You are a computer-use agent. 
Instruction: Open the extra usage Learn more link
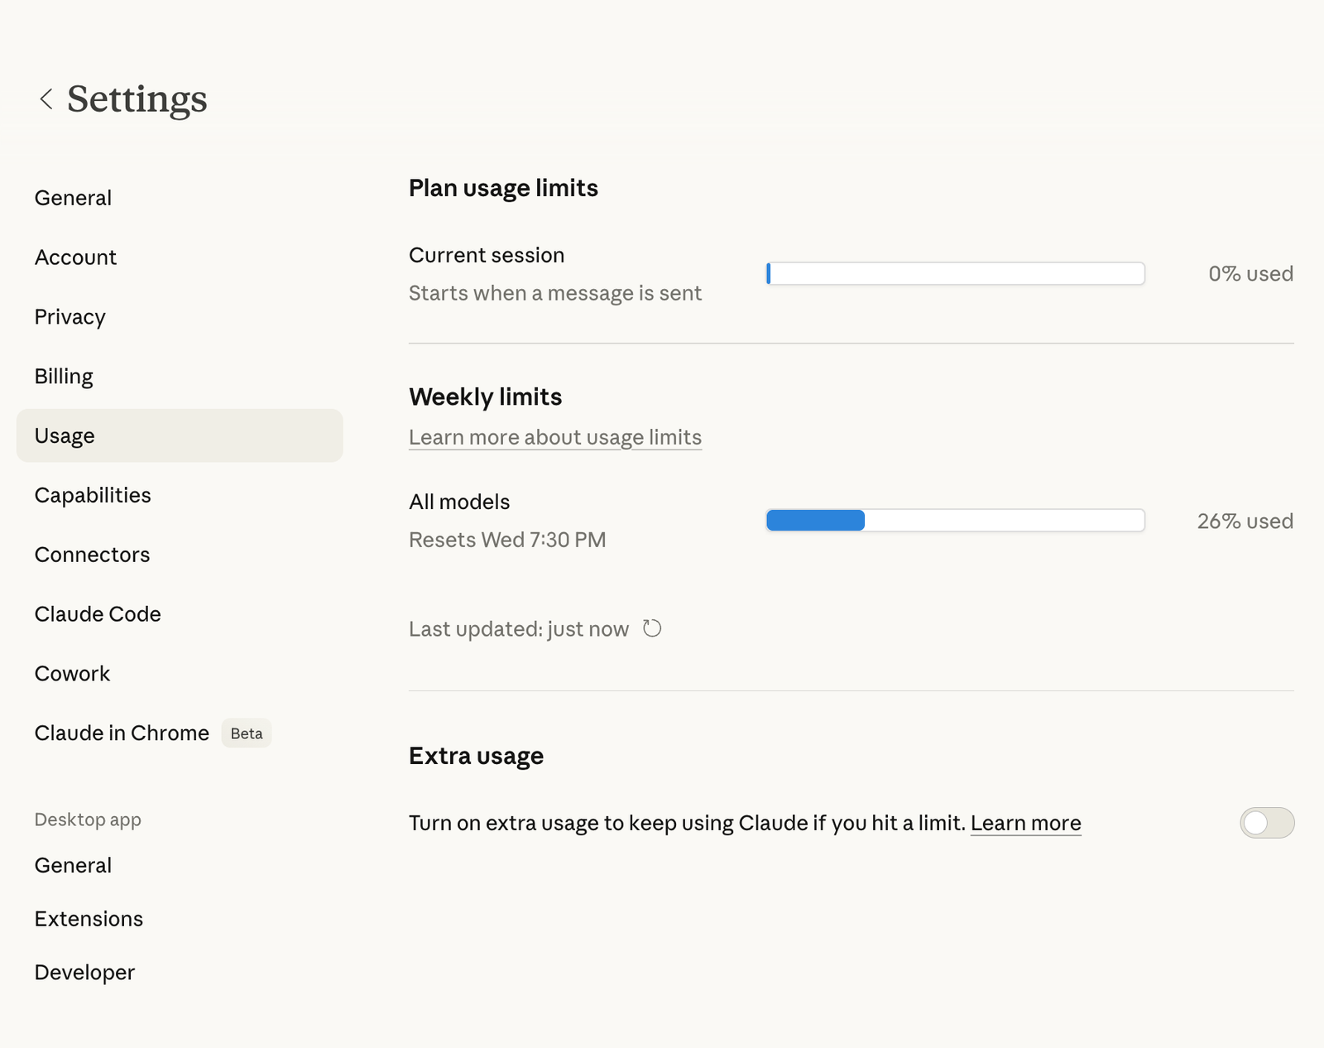click(1026, 823)
